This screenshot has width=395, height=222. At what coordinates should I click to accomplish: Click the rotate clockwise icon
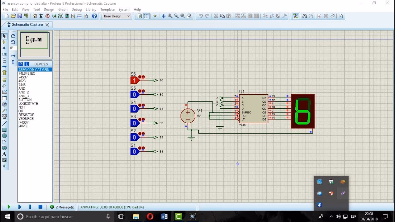click(x=13, y=36)
